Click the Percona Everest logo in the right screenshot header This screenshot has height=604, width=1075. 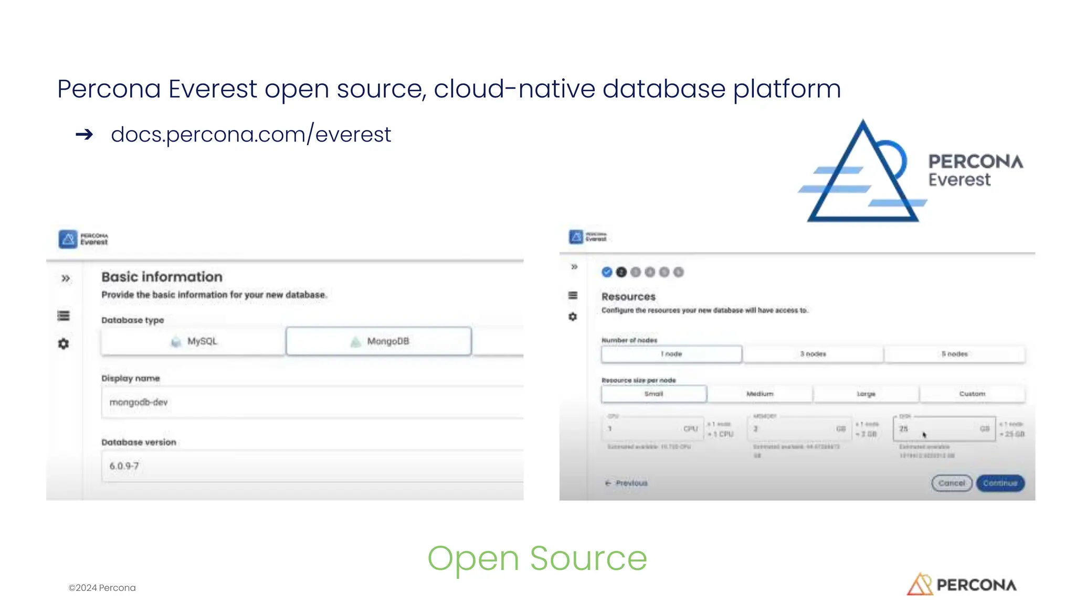pyautogui.click(x=588, y=237)
